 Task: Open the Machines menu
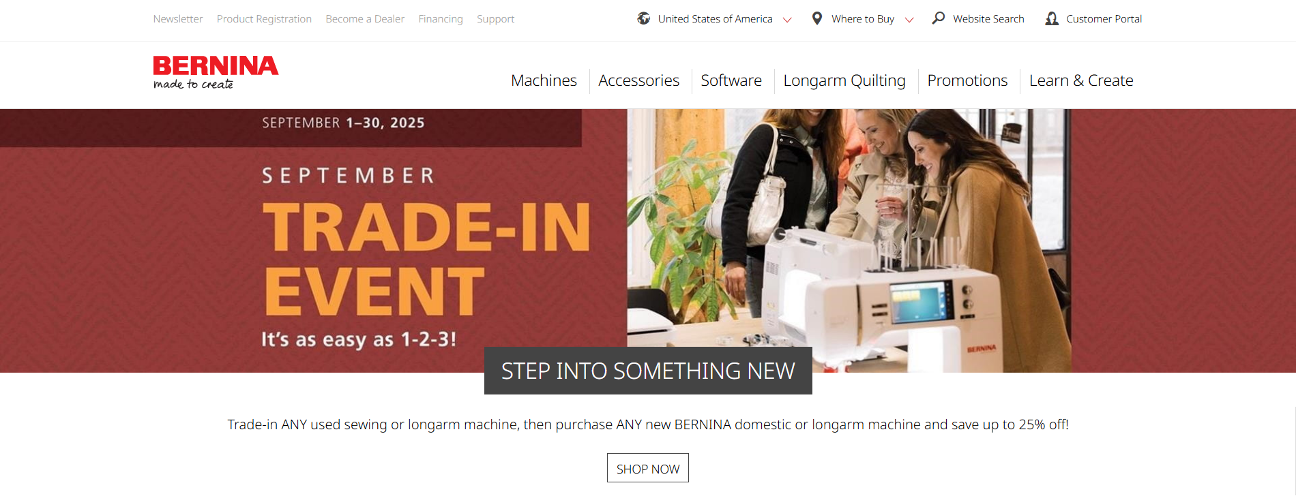coord(544,80)
